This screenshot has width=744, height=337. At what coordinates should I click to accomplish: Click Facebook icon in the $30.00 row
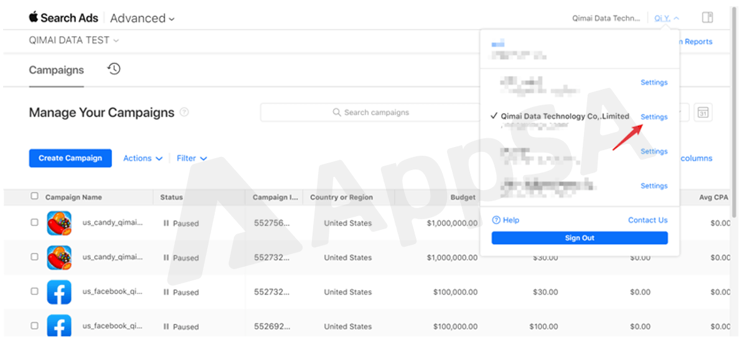pyautogui.click(x=59, y=292)
